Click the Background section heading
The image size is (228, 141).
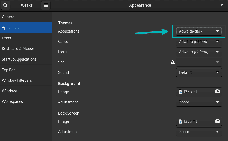pos(69,84)
